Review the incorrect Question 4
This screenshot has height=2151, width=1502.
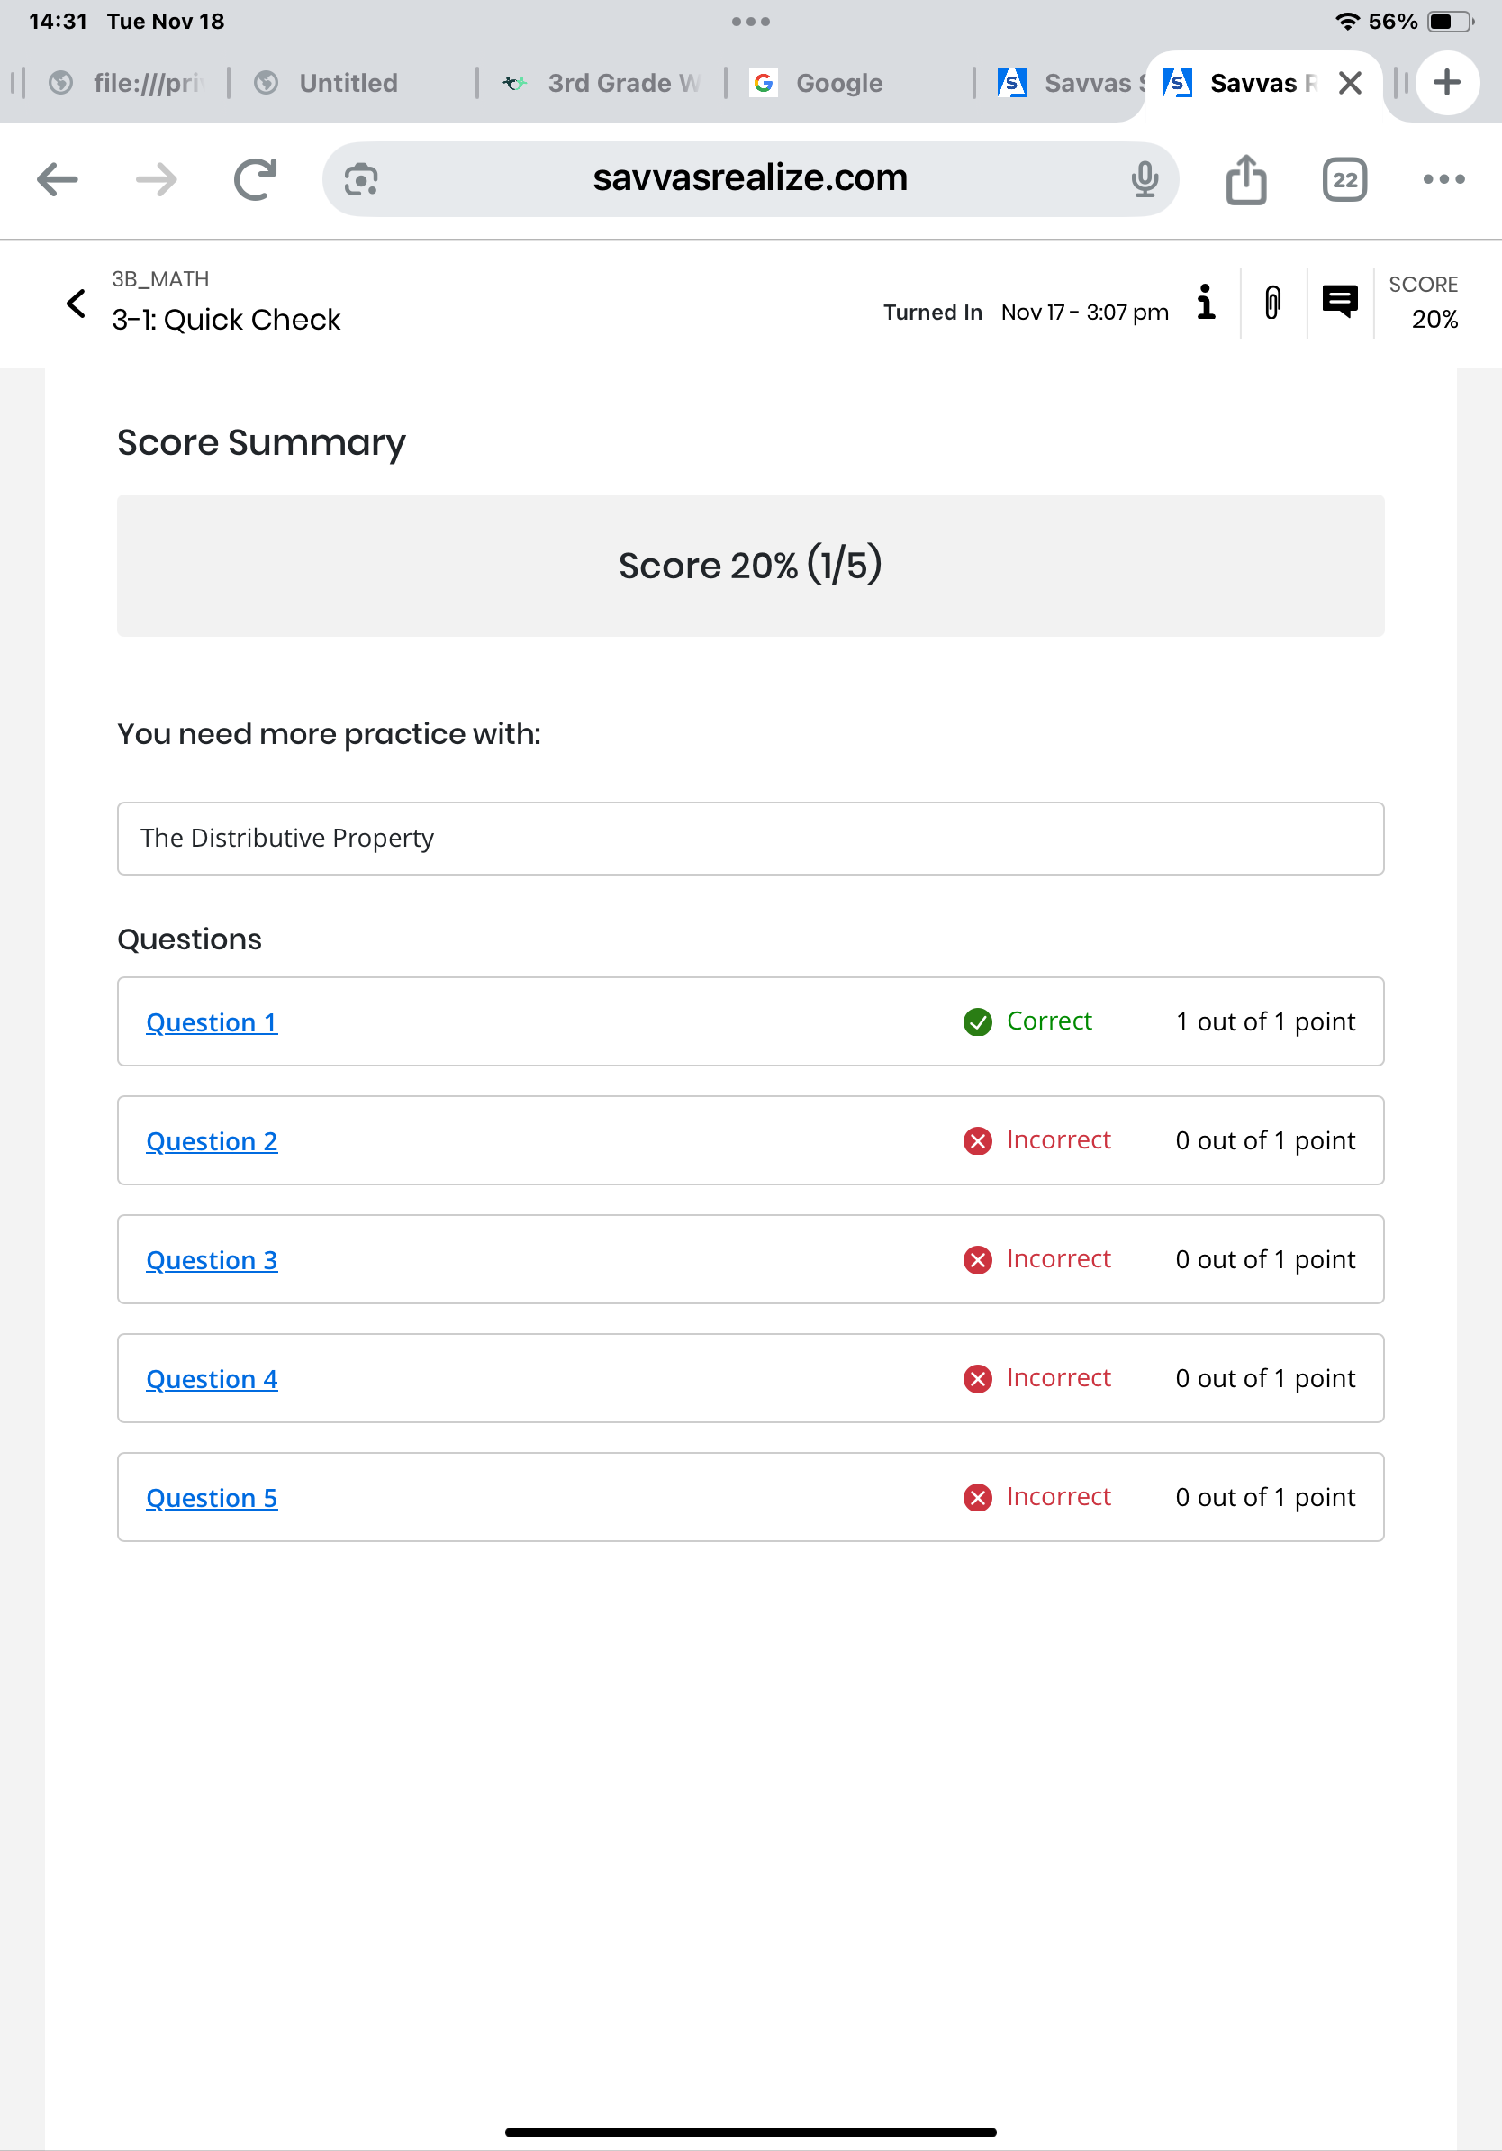212,1379
